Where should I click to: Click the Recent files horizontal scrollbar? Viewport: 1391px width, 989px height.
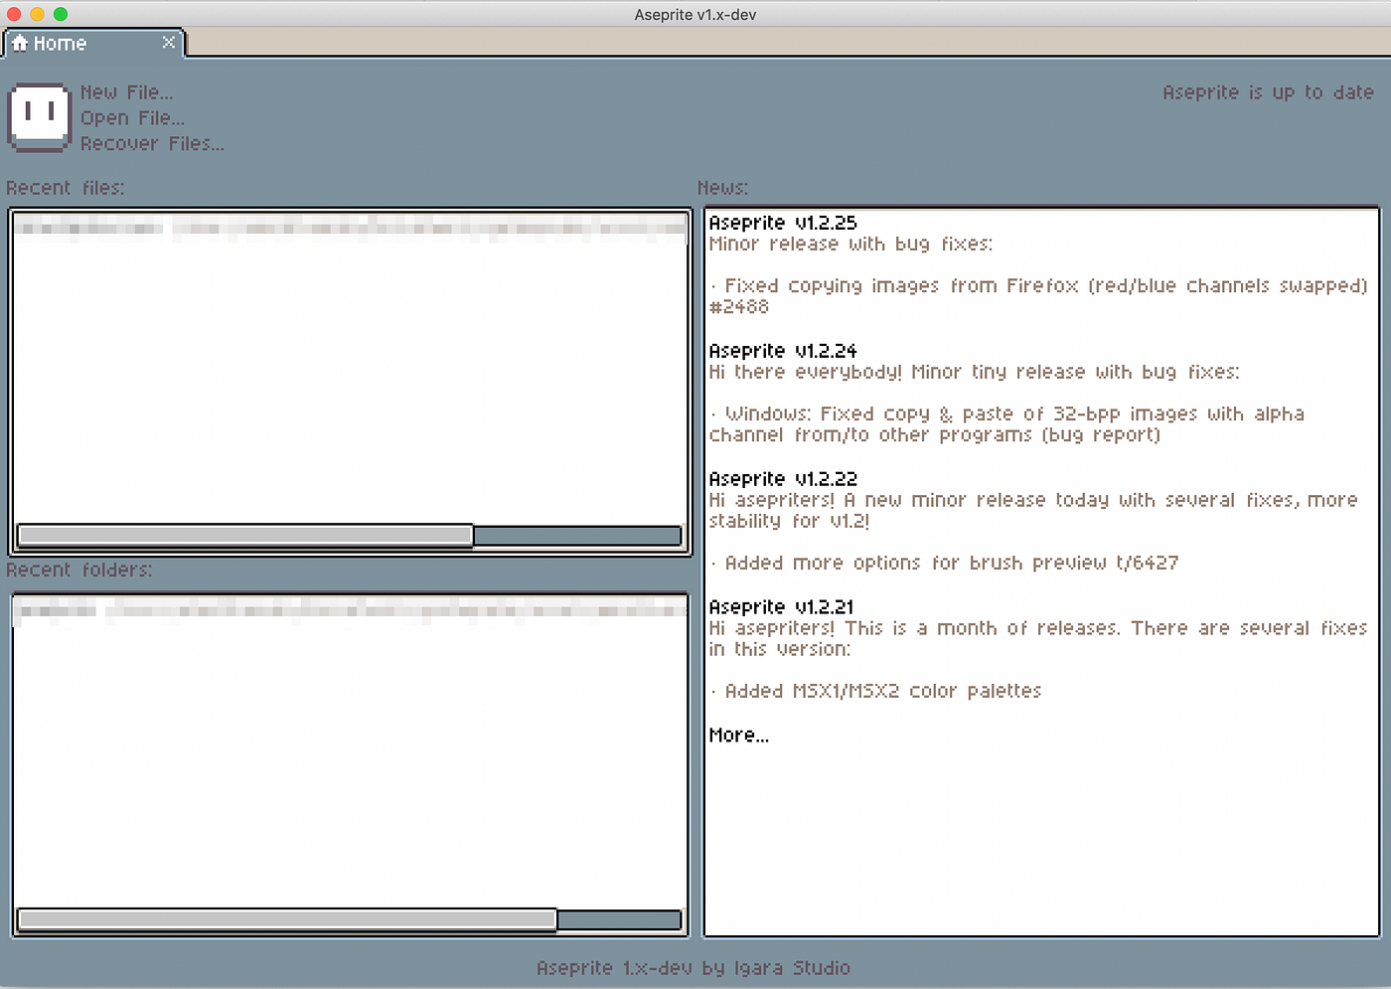243,535
